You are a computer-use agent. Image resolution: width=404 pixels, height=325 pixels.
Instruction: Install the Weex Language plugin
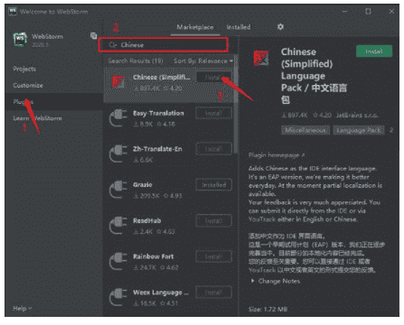[214, 292]
